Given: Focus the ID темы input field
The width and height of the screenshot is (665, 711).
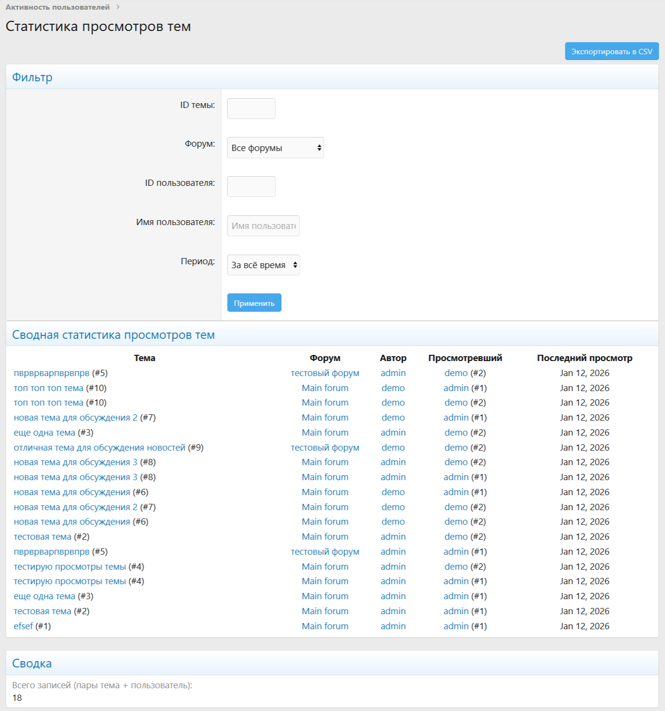Looking at the screenshot, I should (x=251, y=109).
